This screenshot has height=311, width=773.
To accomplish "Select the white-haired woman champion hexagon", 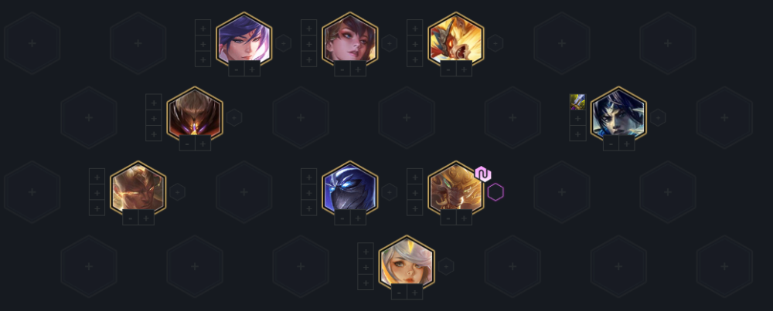I will pyautogui.click(x=407, y=262).
